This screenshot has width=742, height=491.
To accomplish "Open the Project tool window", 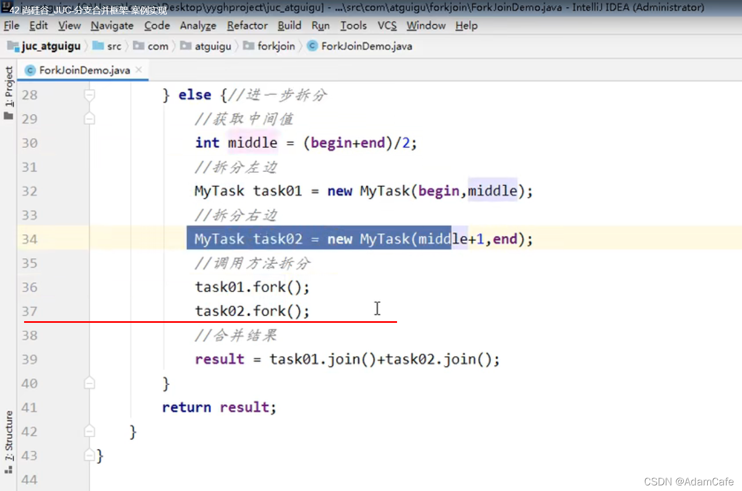I will [x=8, y=86].
